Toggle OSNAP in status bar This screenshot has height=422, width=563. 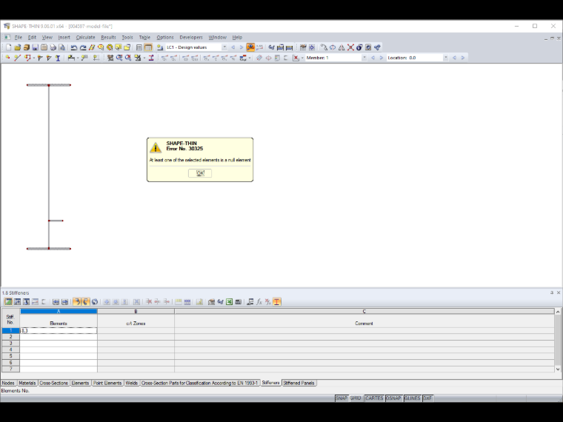pyautogui.click(x=393, y=398)
